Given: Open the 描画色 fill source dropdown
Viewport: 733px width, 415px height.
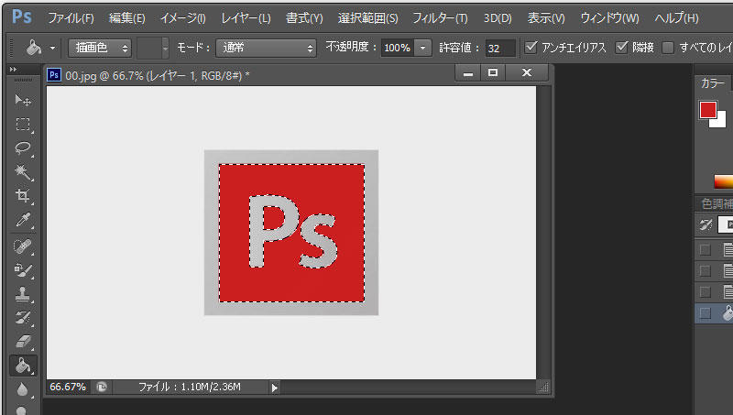Looking at the screenshot, I should [x=100, y=48].
